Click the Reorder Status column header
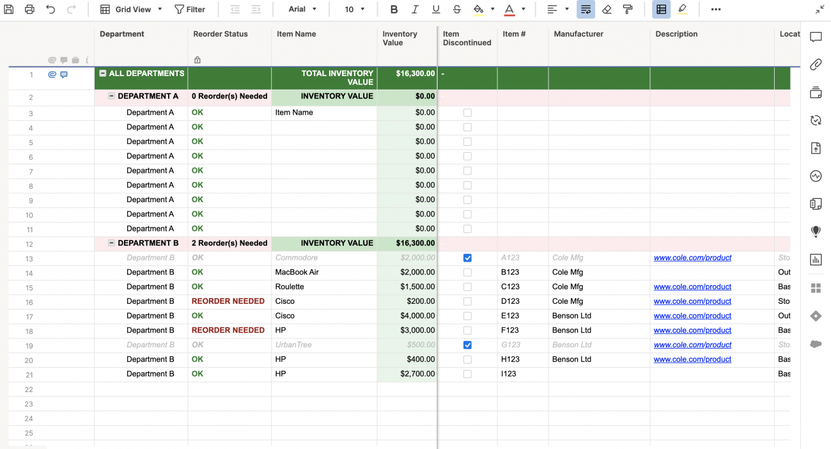Image resolution: width=831 pixels, height=449 pixels. click(x=221, y=34)
